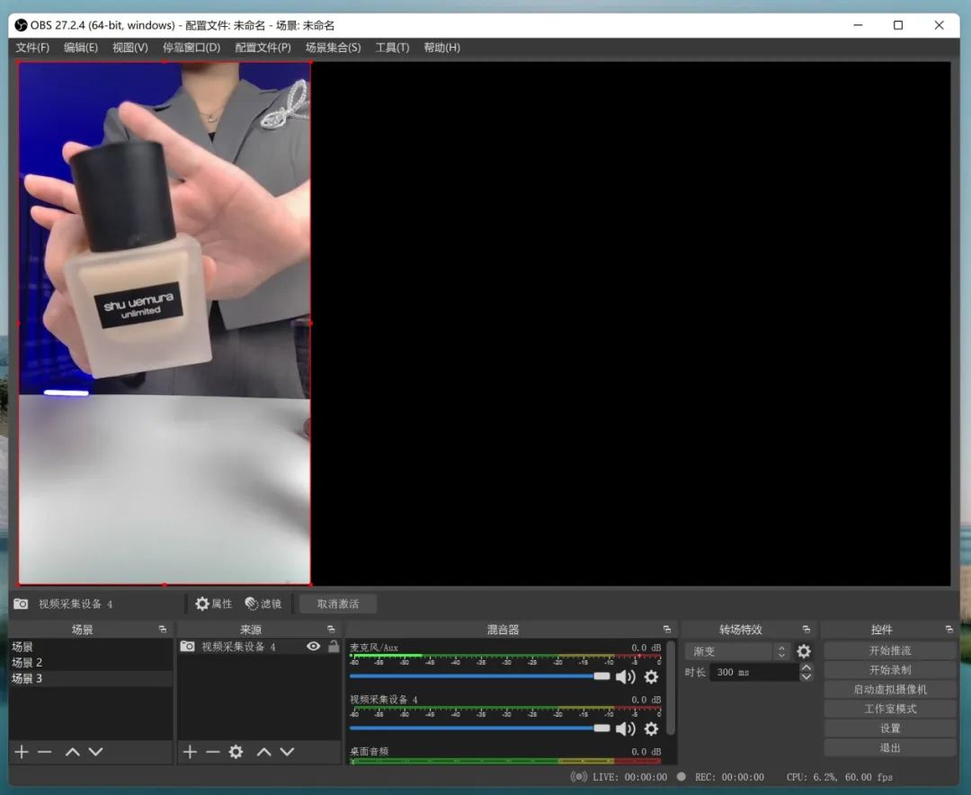Move source down with arrow icon

point(287,752)
